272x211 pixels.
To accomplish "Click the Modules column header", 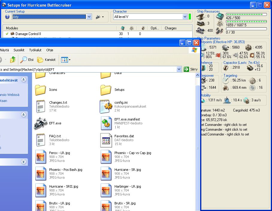I will tap(60, 28).
